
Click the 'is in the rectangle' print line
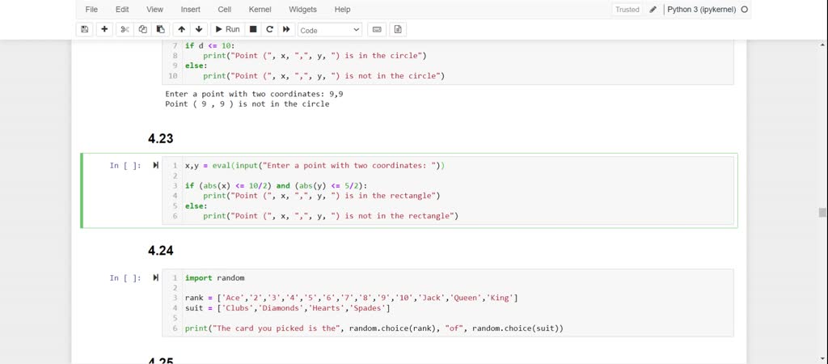coord(322,196)
